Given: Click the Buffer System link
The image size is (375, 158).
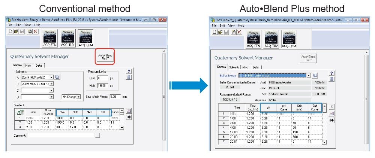Looking at the screenshot, I should [x=228, y=75].
